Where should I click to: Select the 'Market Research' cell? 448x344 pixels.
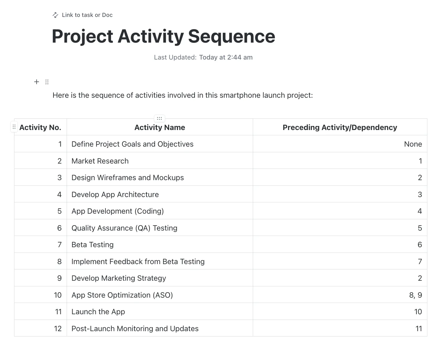pyautogui.click(x=160, y=161)
